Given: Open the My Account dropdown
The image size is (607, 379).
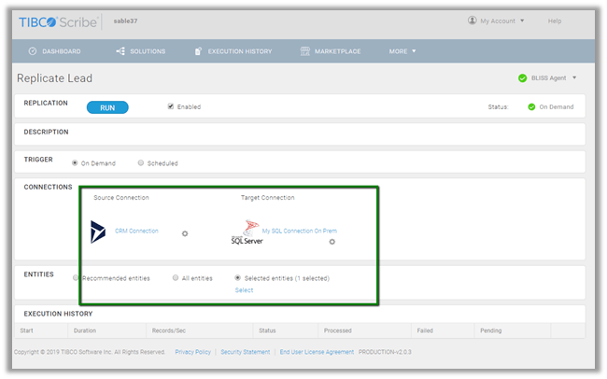Looking at the screenshot, I should pos(502,21).
